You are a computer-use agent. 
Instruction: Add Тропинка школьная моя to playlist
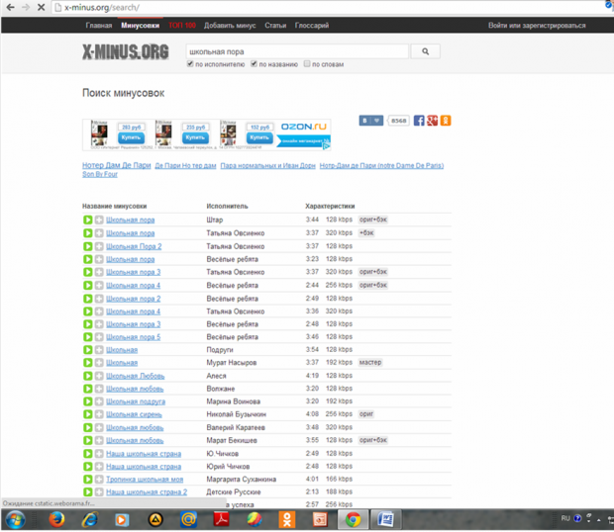tap(99, 480)
